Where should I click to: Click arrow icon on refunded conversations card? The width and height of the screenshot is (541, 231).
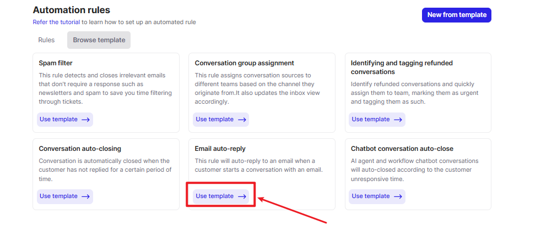pos(398,120)
